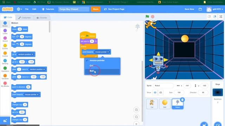The image size is (225, 126).
Task: Click the turn clockwise 15 degrees block
Action: 22,37
